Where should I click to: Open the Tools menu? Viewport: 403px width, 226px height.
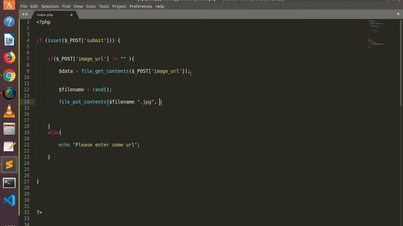pos(104,6)
